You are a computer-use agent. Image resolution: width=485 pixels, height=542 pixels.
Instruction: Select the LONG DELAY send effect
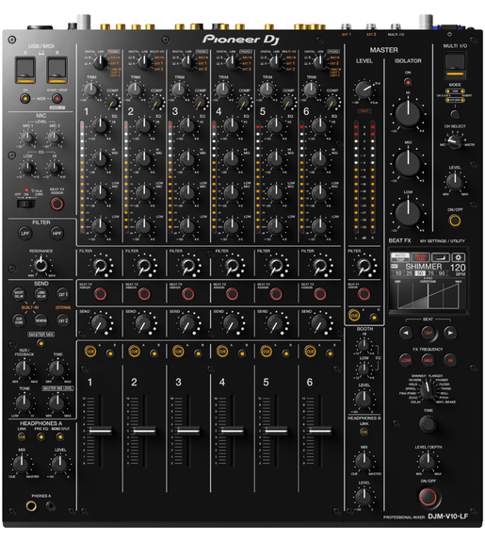pyautogui.click(x=40, y=294)
